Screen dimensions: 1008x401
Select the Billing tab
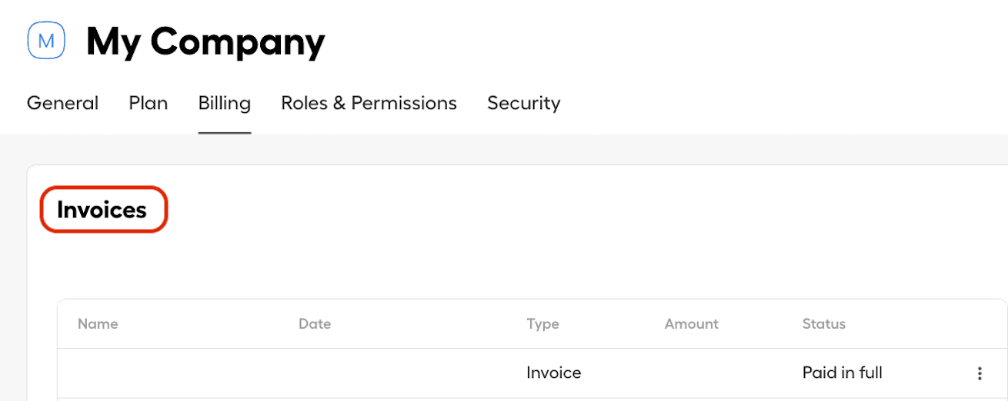224,103
